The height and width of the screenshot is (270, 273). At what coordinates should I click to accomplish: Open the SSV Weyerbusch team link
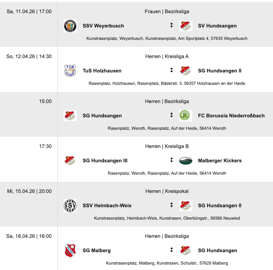pyautogui.click(x=103, y=26)
